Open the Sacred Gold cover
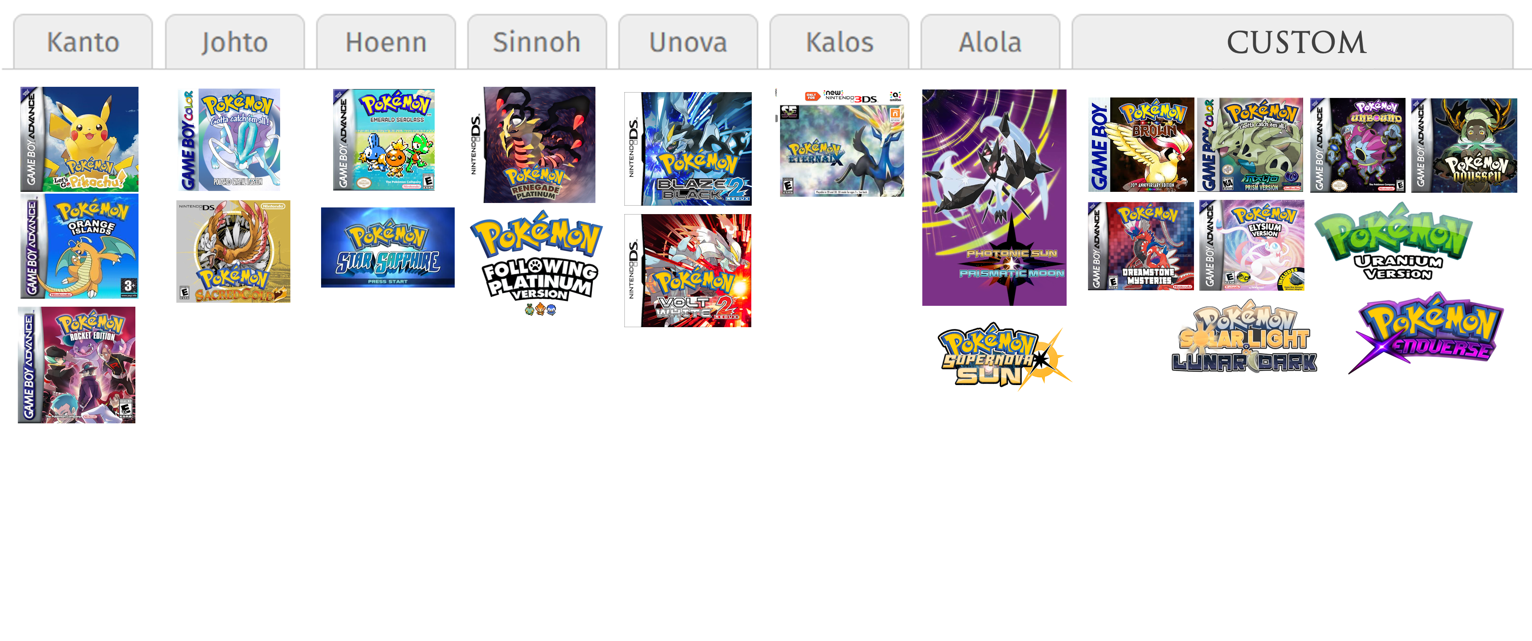This screenshot has height=641, width=1532. [x=233, y=252]
